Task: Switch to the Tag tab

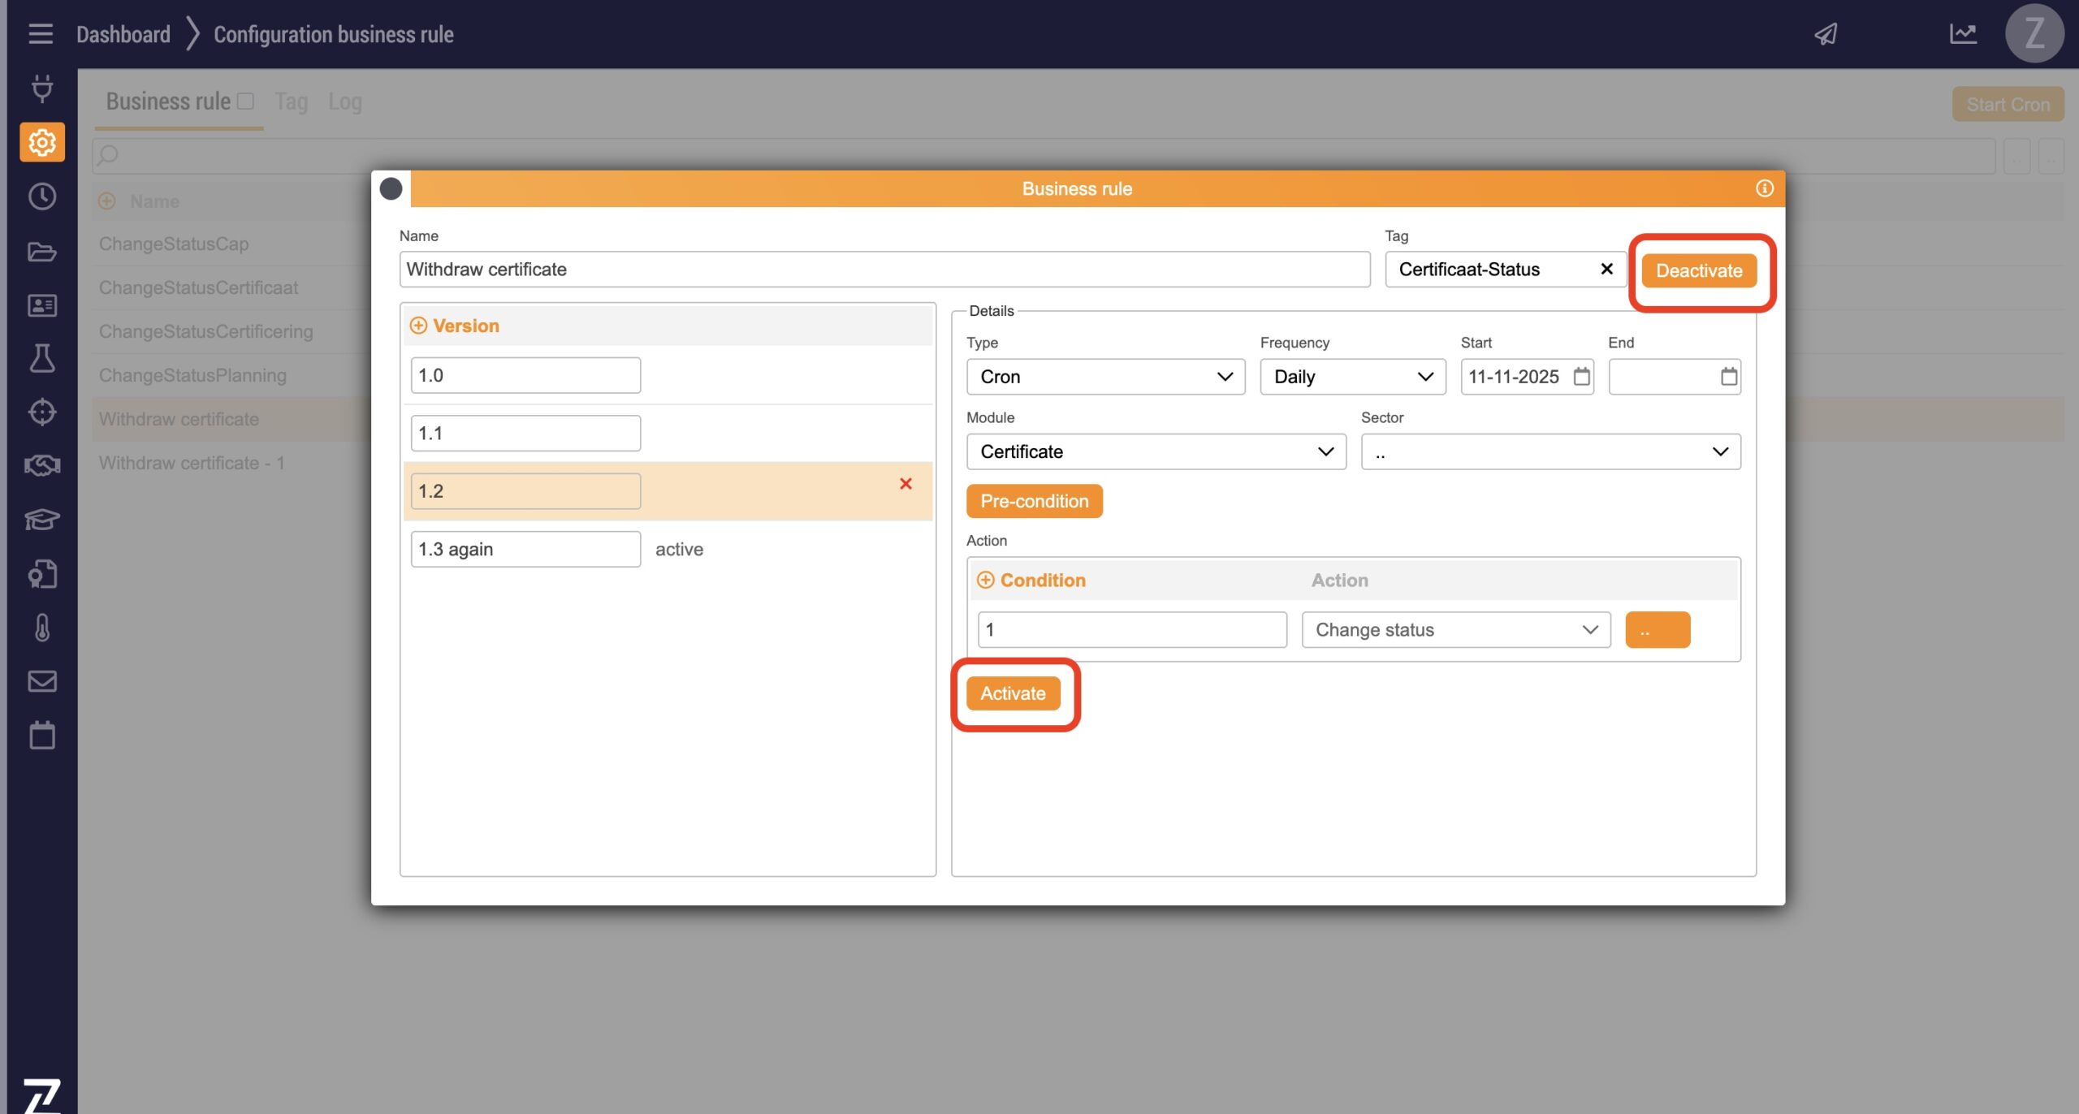Action: (291, 101)
